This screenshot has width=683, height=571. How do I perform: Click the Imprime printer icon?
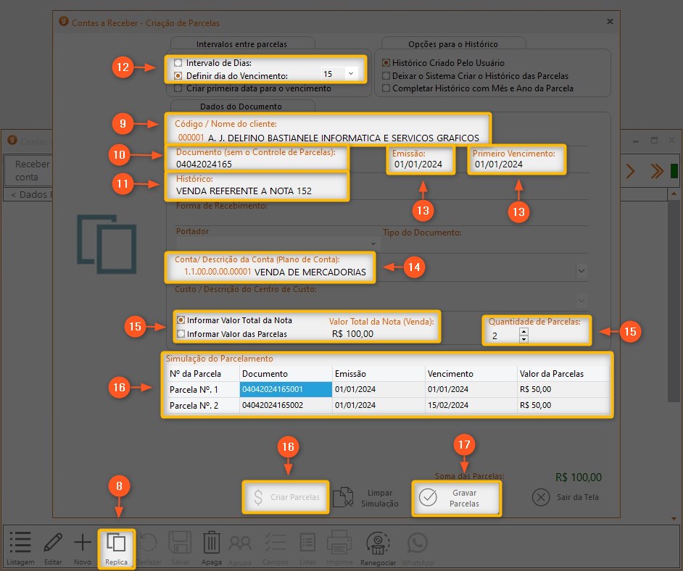[x=339, y=545]
